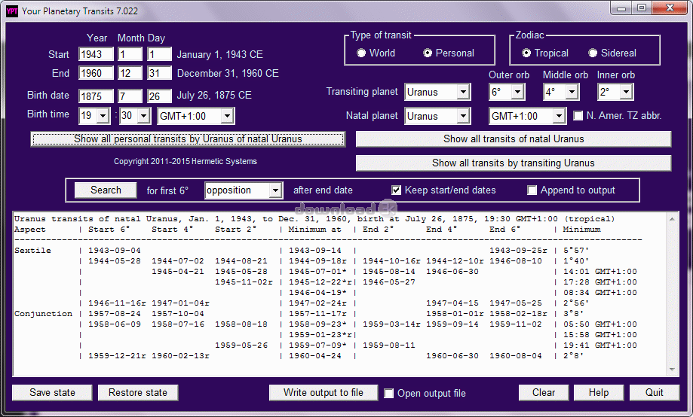Viewport: 693px width, 417px height.
Task: Open the opposition aspect dropdown
Action: pos(275,190)
